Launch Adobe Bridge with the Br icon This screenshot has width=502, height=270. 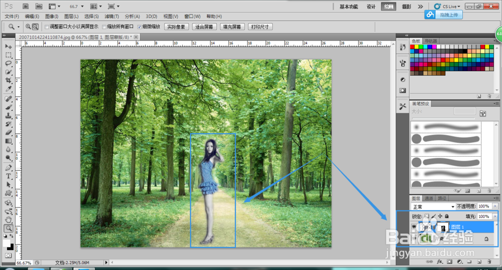pyautogui.click(x=26, y=6)
